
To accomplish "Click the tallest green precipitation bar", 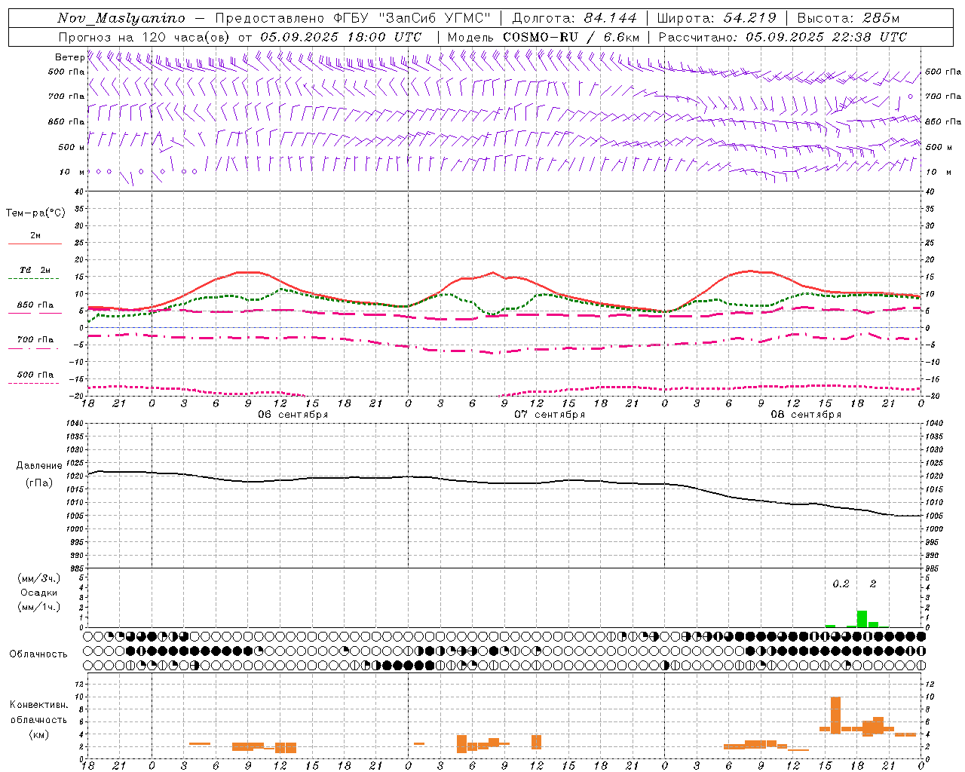I will click(862, 618).
